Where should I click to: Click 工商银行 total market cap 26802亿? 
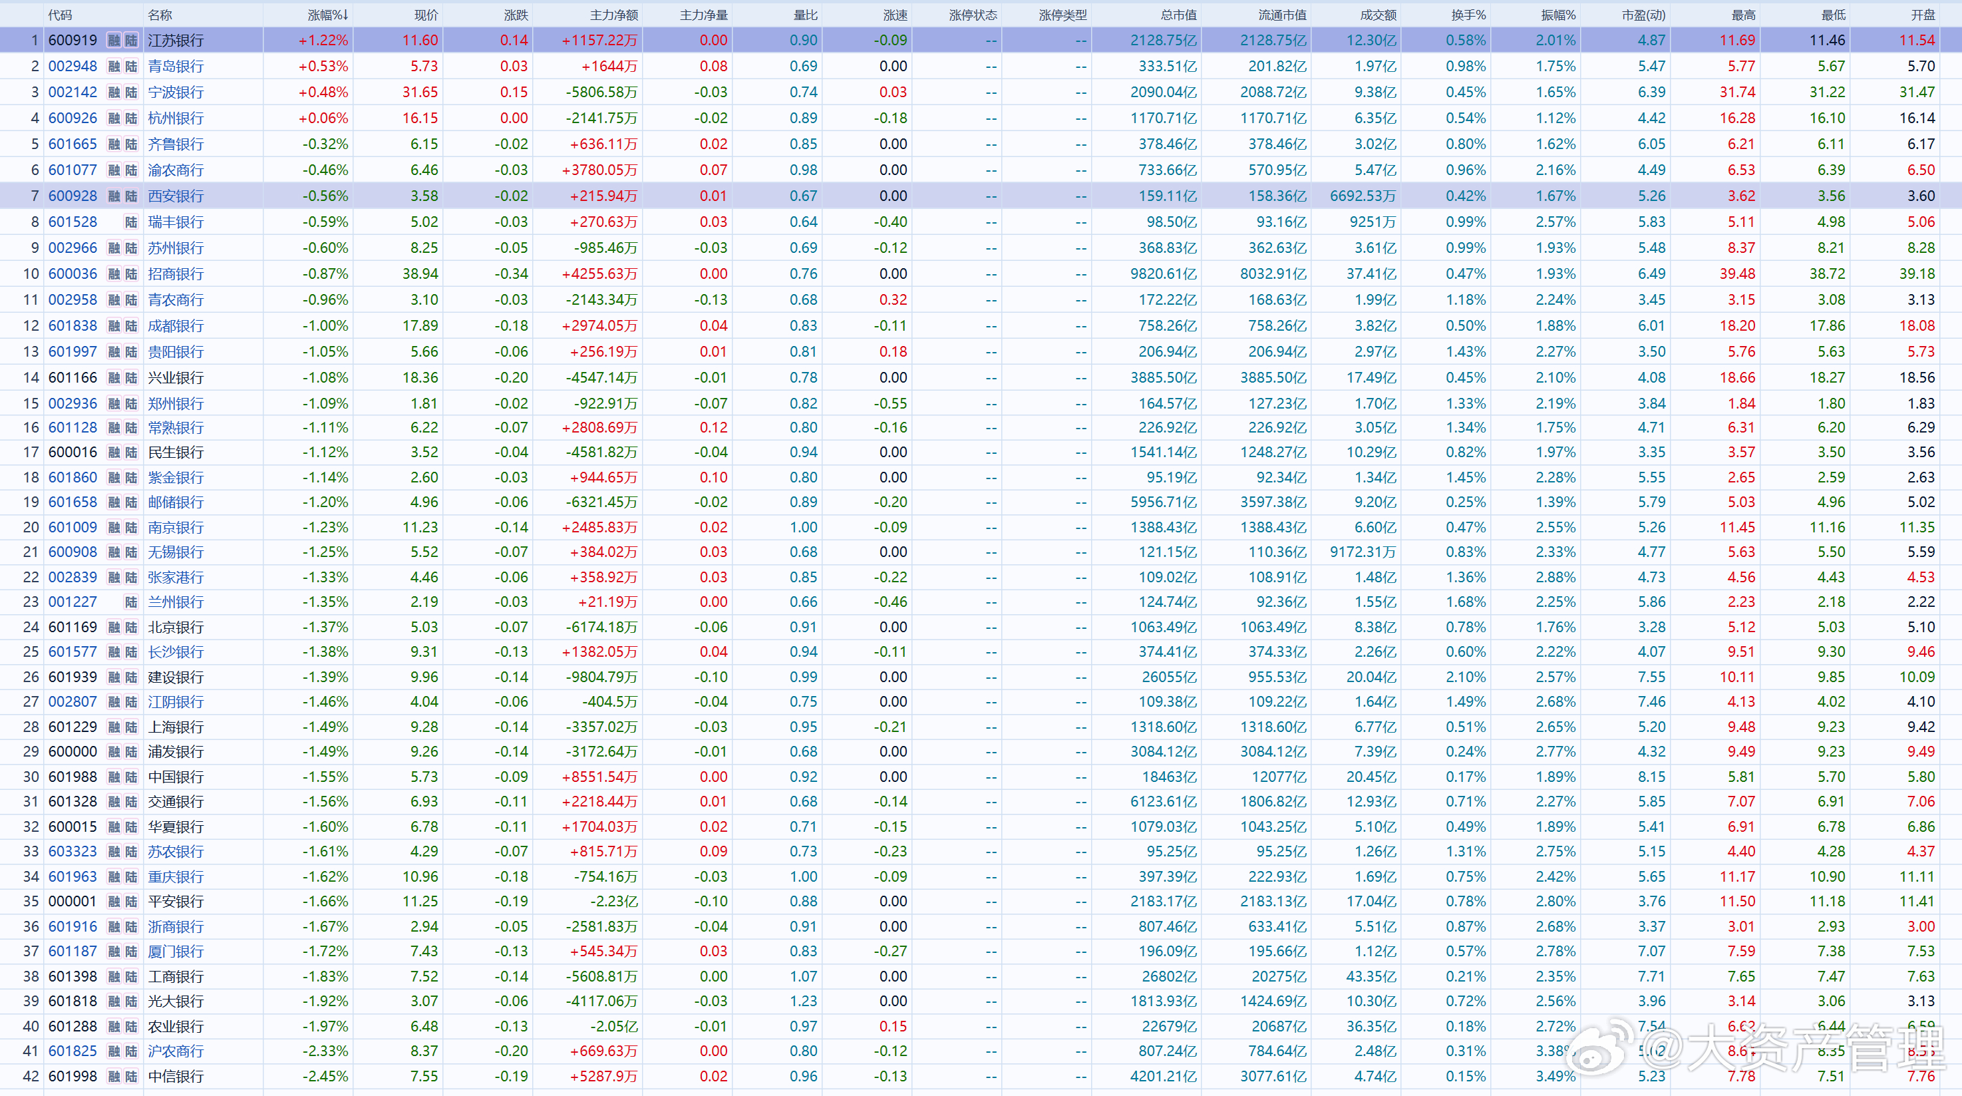[x=1169, y=976]
